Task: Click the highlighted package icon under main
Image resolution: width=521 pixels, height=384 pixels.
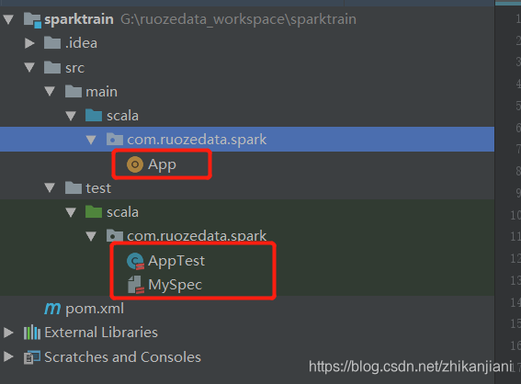Action: [x=115, y=140]
